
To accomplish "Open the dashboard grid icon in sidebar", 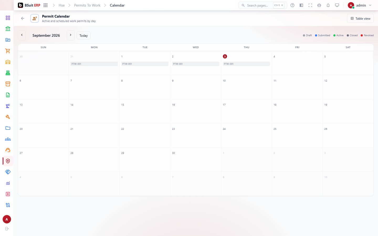I will (x=8, y=18).
